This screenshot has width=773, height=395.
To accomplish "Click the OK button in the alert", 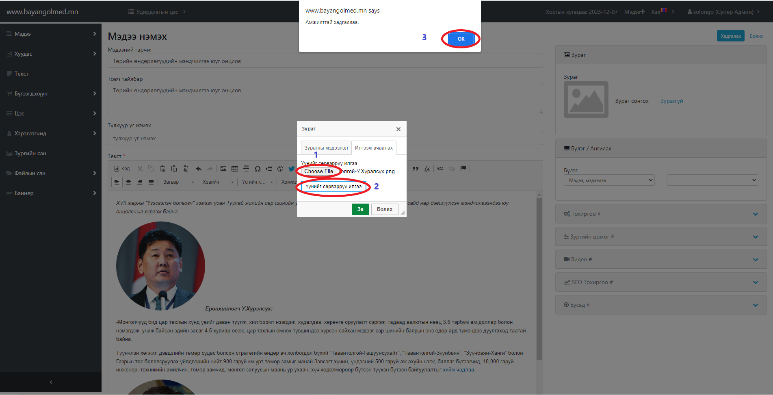I will click(x=461, y=39).
